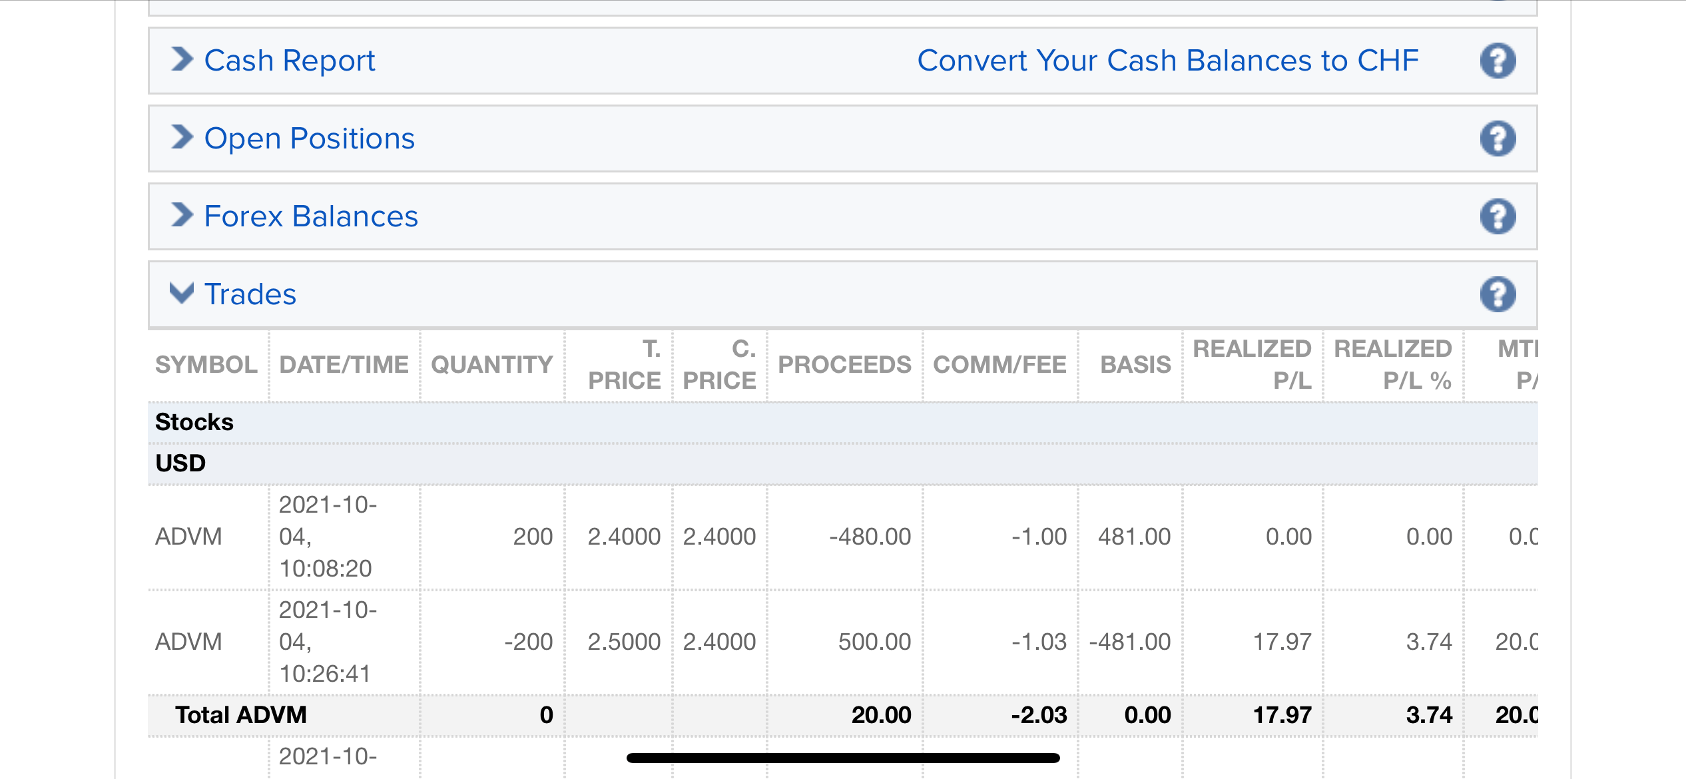Image resolution: width=1686 pixels, height=779 pixels.
Task: Click the QUANTITY column header
Action: coord(491,365)
